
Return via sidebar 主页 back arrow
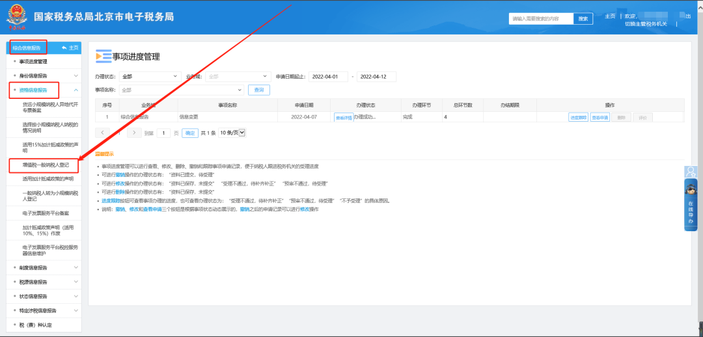[x=70, y=47]
